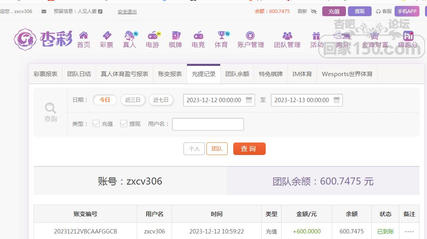Click the 提现 withdraw button at top
This screenshot has height=239, width=427.
coord(359,11)
